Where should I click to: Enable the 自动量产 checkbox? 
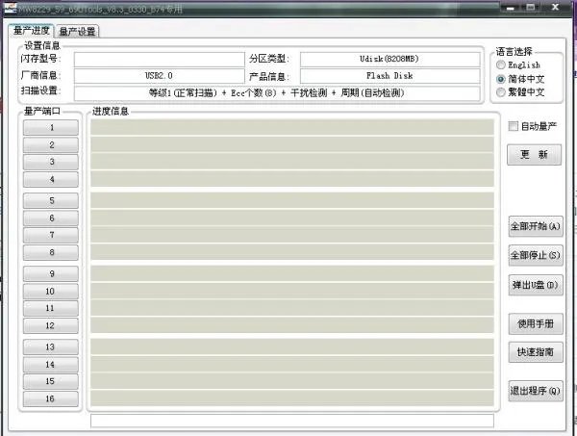[513, 126]
